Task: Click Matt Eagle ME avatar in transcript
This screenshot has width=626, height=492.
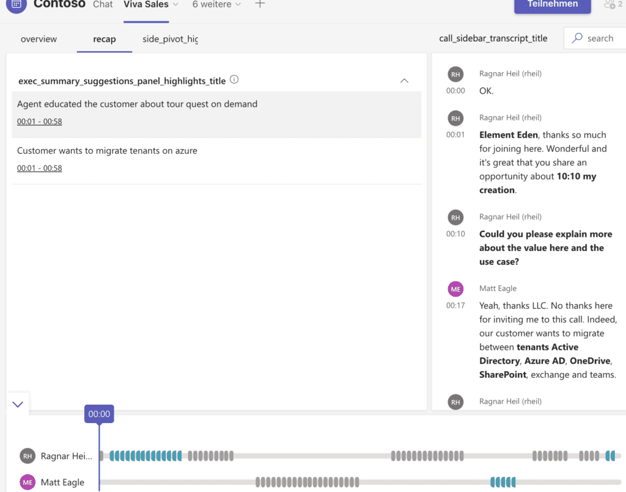Action: click(455, 289)
